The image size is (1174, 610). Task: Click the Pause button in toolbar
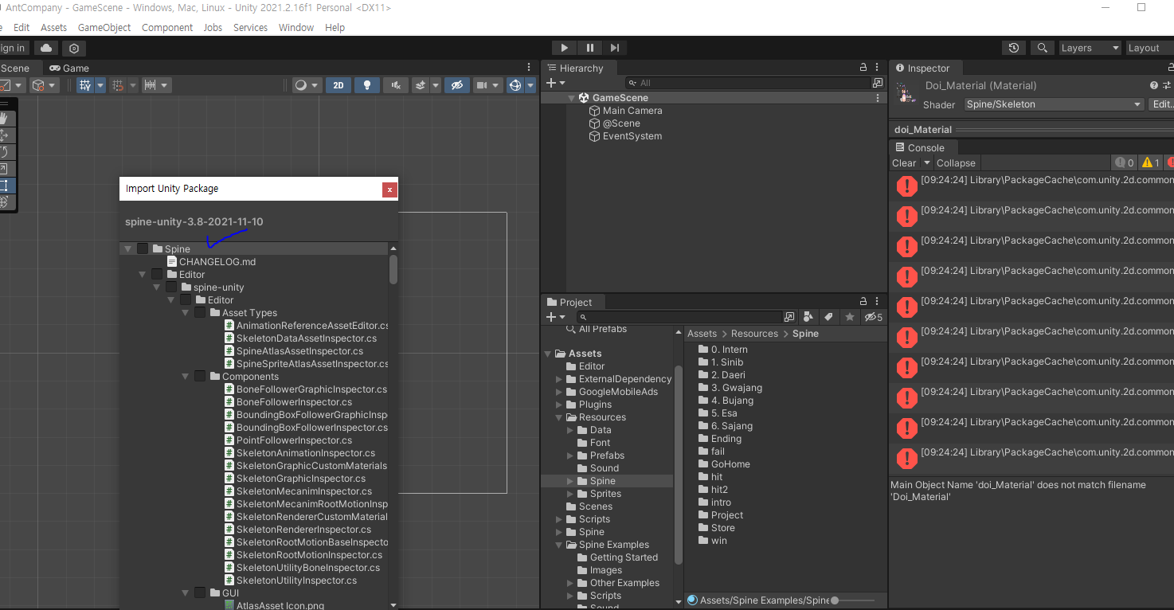(589, 48)
